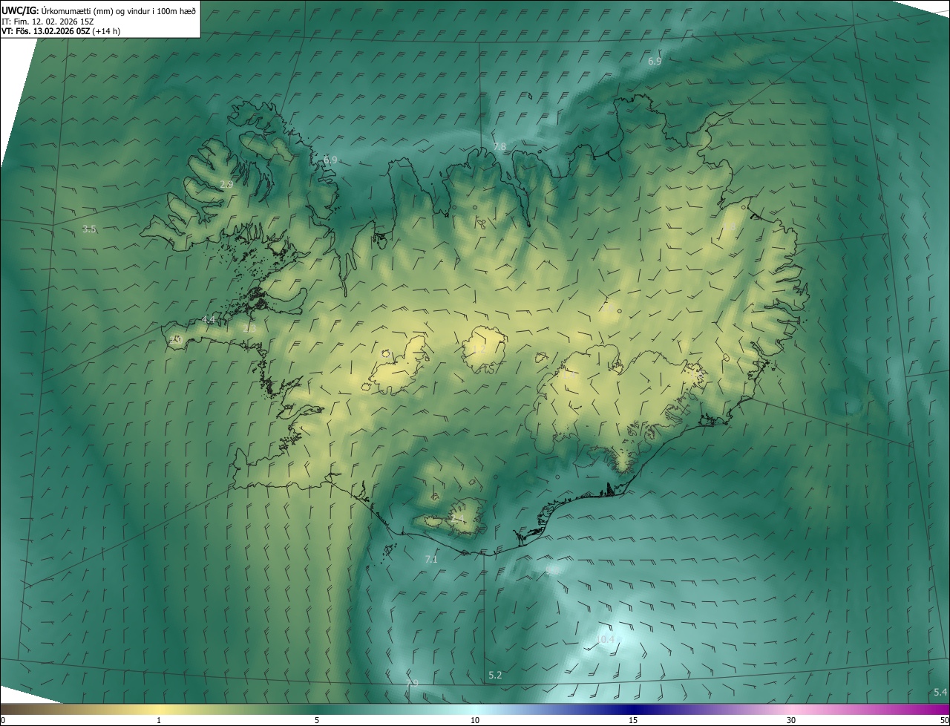Click the 'IT: Fim. 12. 02. 2026 15Z' line
The image size is (950, 726).
(x=47, y=22)
